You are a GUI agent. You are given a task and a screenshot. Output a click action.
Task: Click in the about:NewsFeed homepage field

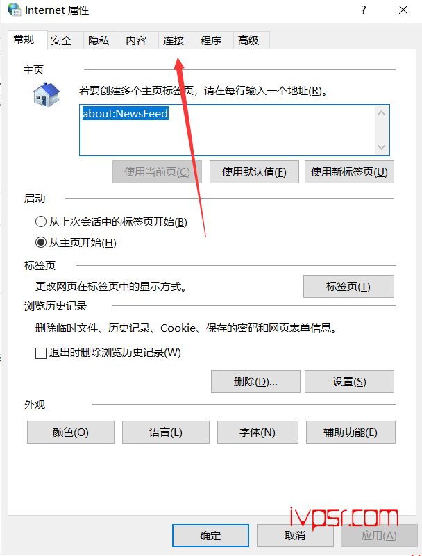pyautogui.click(x=227, y=130)
